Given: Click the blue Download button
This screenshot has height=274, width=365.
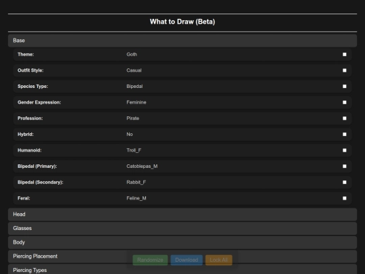Looking at the screenshot, I should tap(187, 260).
